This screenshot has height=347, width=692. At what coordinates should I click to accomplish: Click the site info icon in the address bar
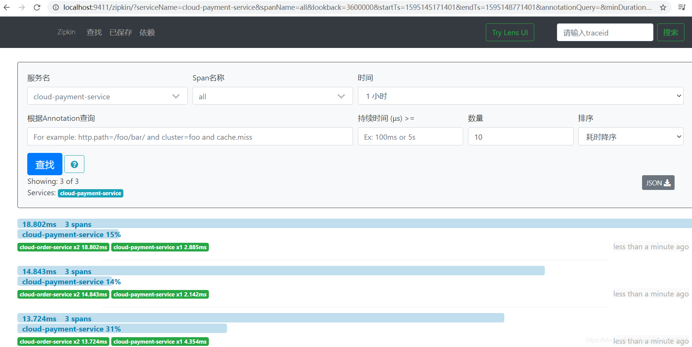(x=56, y=7)
